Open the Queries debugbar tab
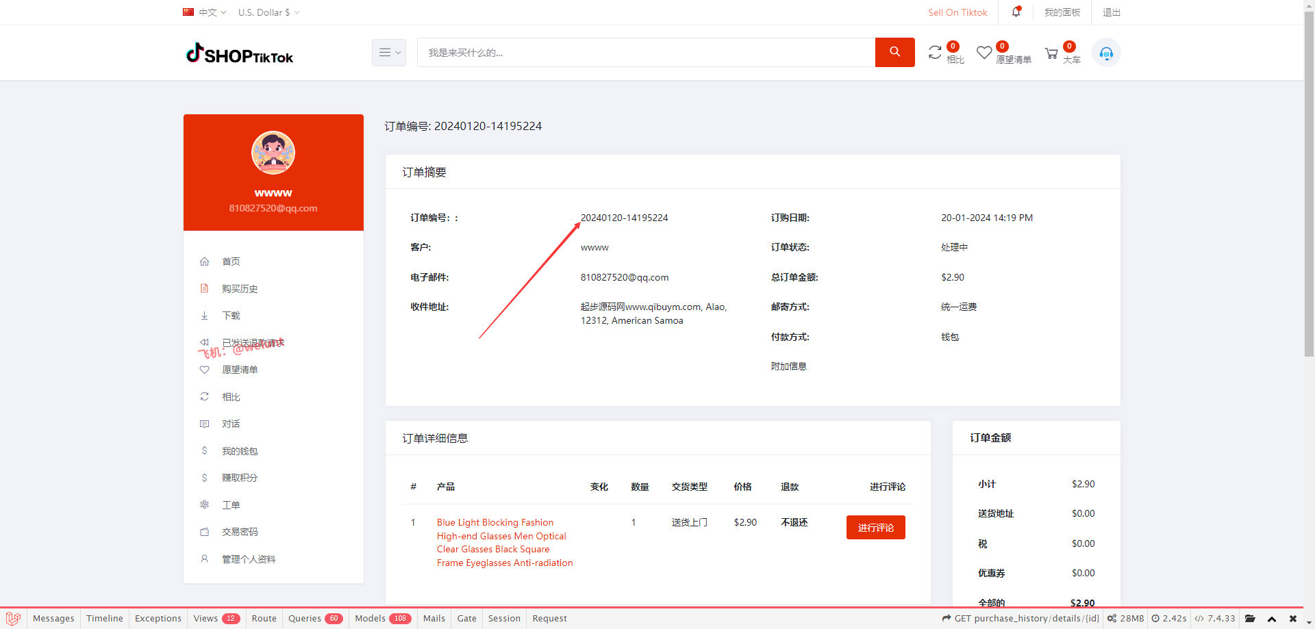The height and width of the screenshot is (629, 1315). pyautogui.click(x=316, y=618)
